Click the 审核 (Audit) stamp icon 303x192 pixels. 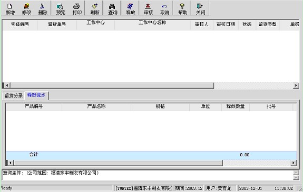[148, 9]
